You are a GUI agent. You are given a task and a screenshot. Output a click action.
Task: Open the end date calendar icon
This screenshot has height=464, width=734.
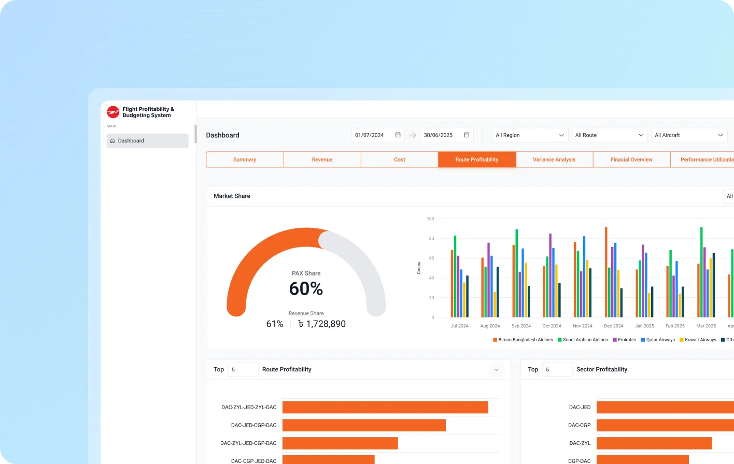pyautogui.click(x=467, y=135)
